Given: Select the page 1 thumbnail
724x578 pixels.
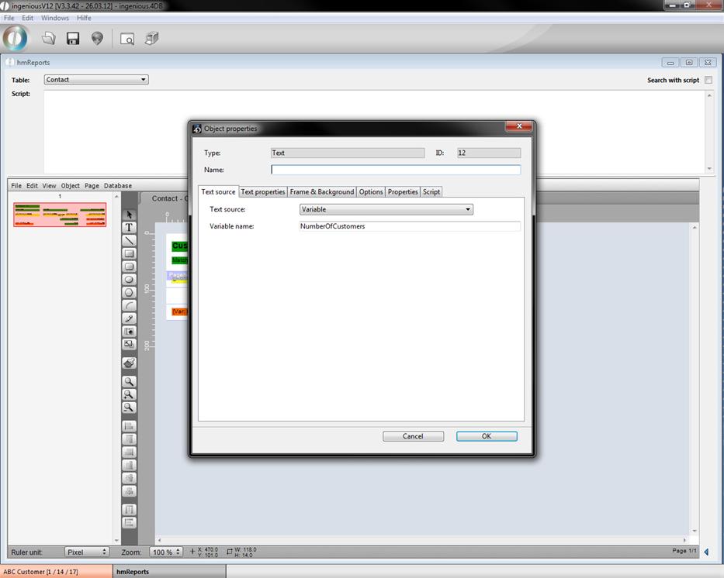Looking at the screenshot, I should click(60, 215).
